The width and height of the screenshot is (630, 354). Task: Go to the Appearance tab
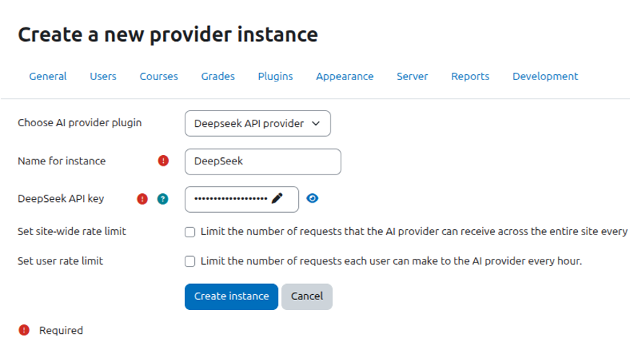345,76
